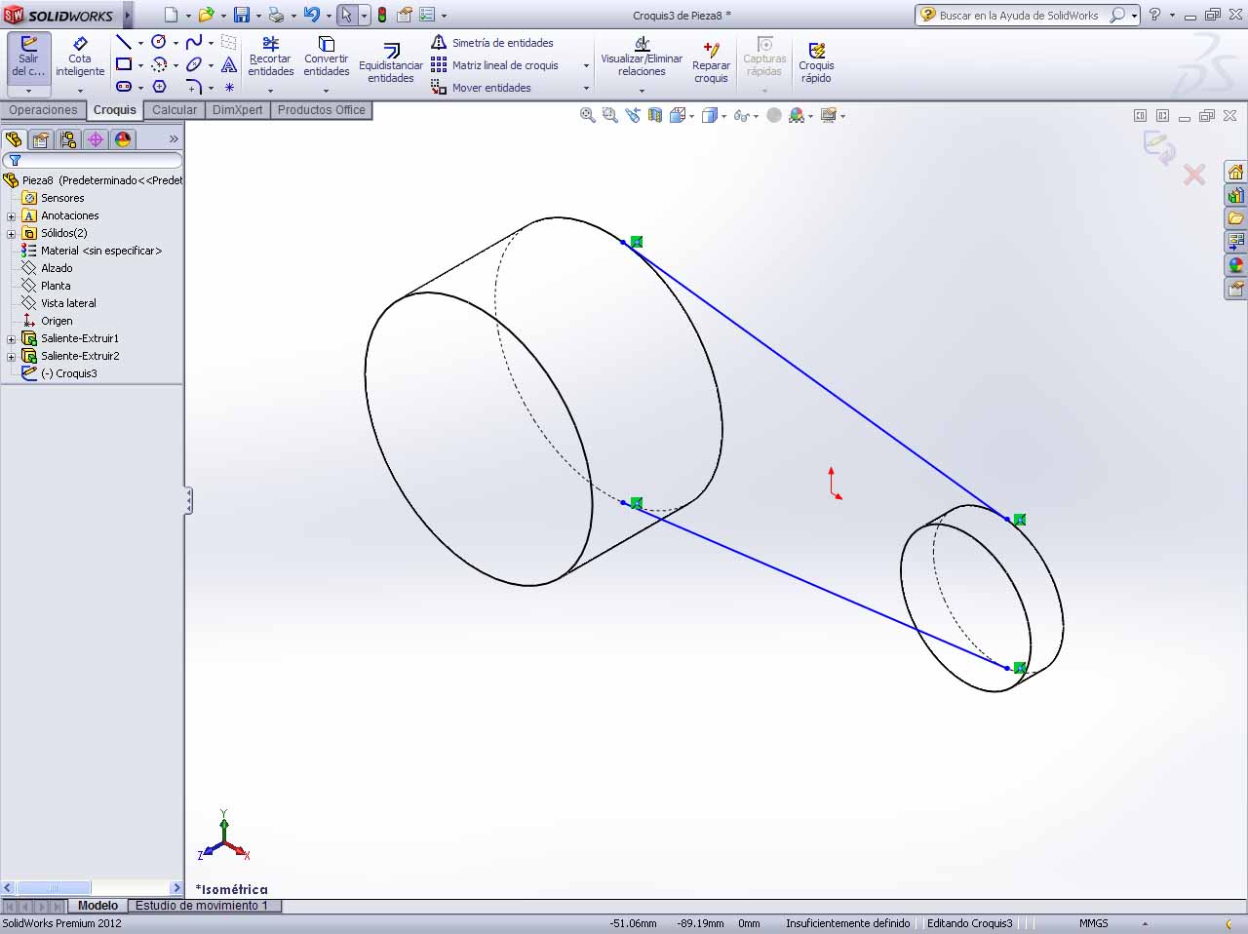Open the Cota inteligente dropdown arrow
The height and width of the screenshot is (934, 1248).
(x=80, y=91)
